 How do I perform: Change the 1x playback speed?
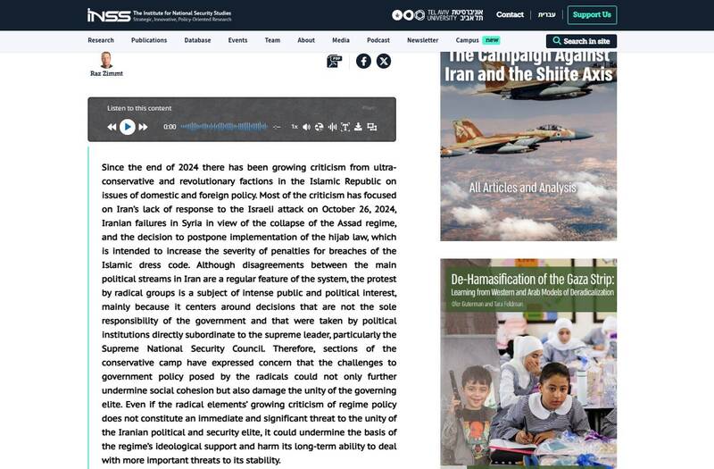click(295, 127)
